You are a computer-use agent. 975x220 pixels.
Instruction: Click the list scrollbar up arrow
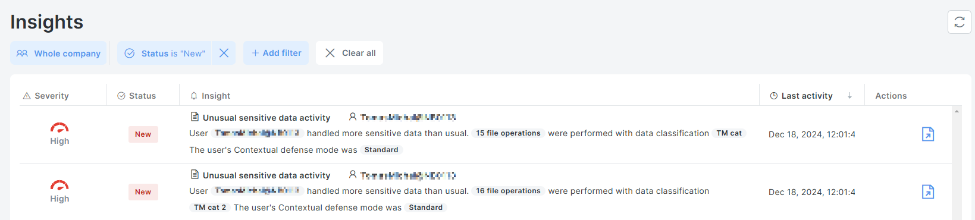coord(957,111)
